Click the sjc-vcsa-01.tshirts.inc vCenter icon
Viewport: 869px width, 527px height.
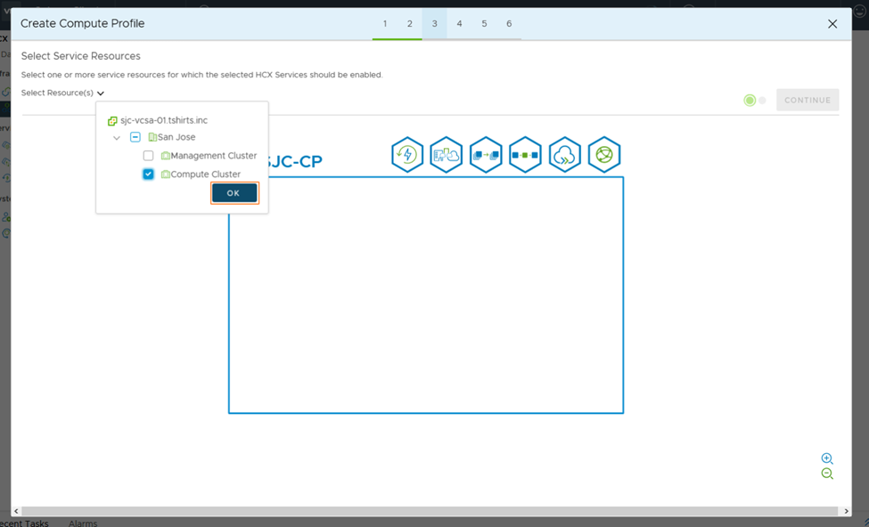112,120
